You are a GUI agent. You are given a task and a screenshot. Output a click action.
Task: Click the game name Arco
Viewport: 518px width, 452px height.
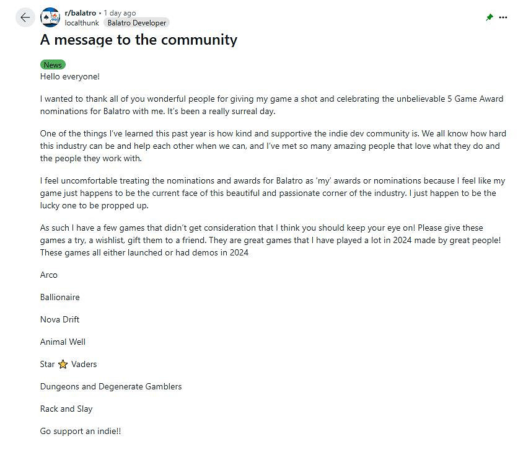click(x=49, y=275)
